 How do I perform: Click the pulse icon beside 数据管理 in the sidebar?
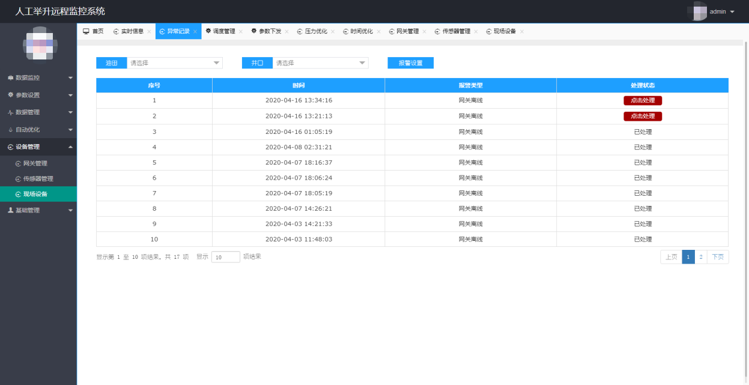point(11,112)
